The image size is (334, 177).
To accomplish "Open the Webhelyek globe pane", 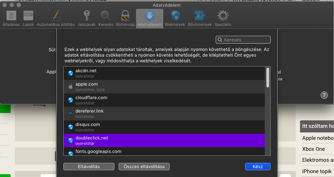I will click(175, 18).
